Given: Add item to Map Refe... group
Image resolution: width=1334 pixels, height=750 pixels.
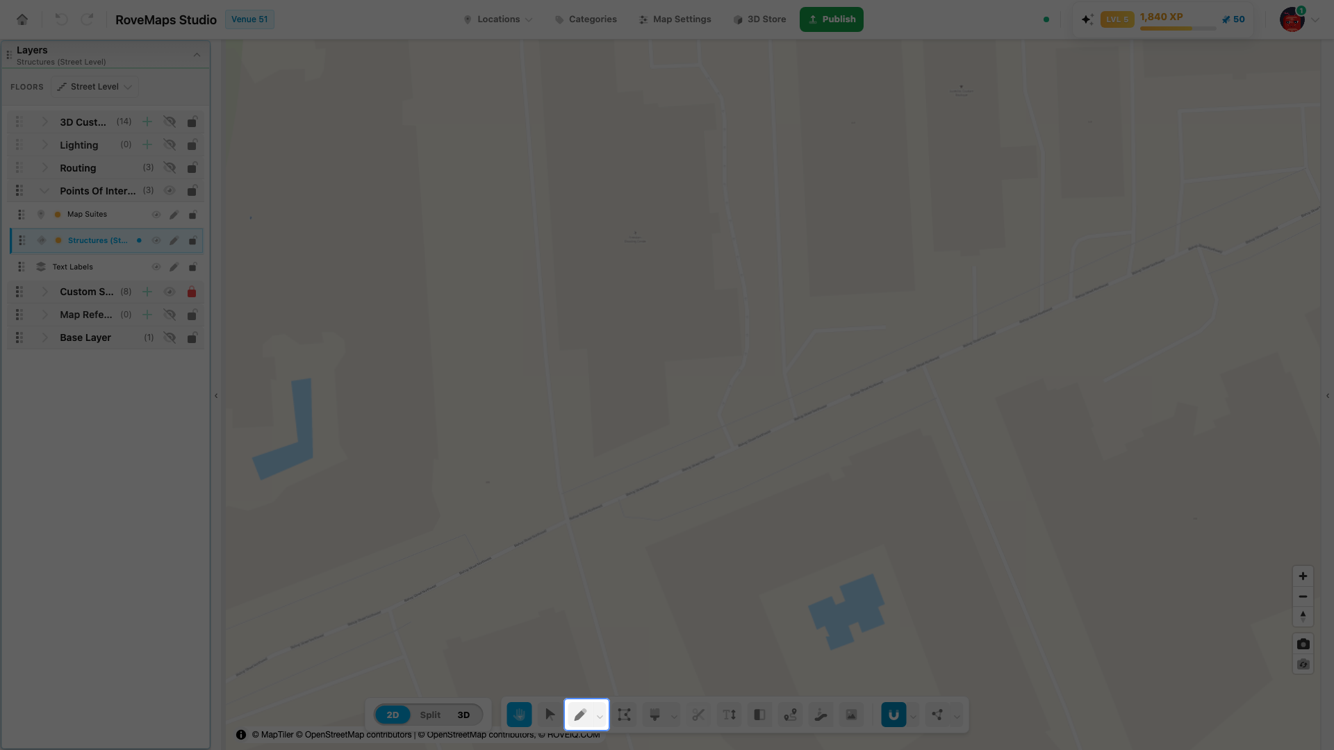Looking at the screenshot, I should (147, 315).
